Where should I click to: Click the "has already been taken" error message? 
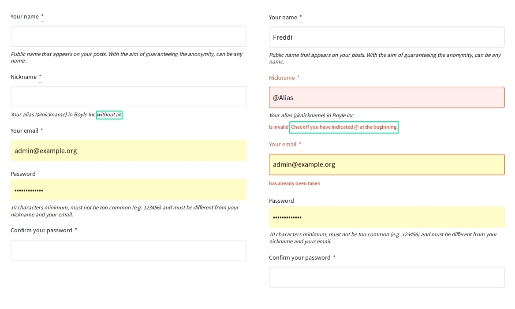coord(295,183)
